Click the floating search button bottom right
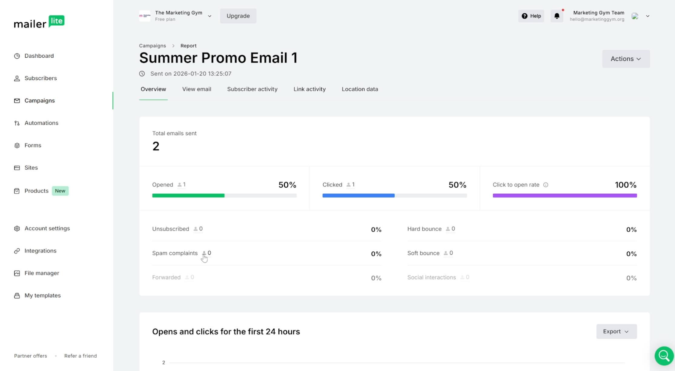Image resolution: width=675 pixels, height=371 pixels. [664, 356]
